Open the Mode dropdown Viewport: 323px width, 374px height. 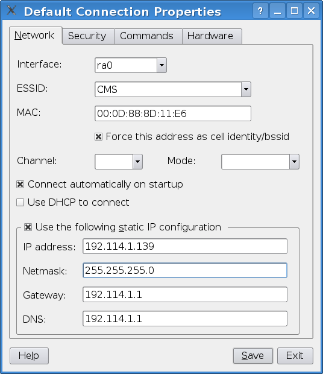pyautogui.click(x=294, y=162)
